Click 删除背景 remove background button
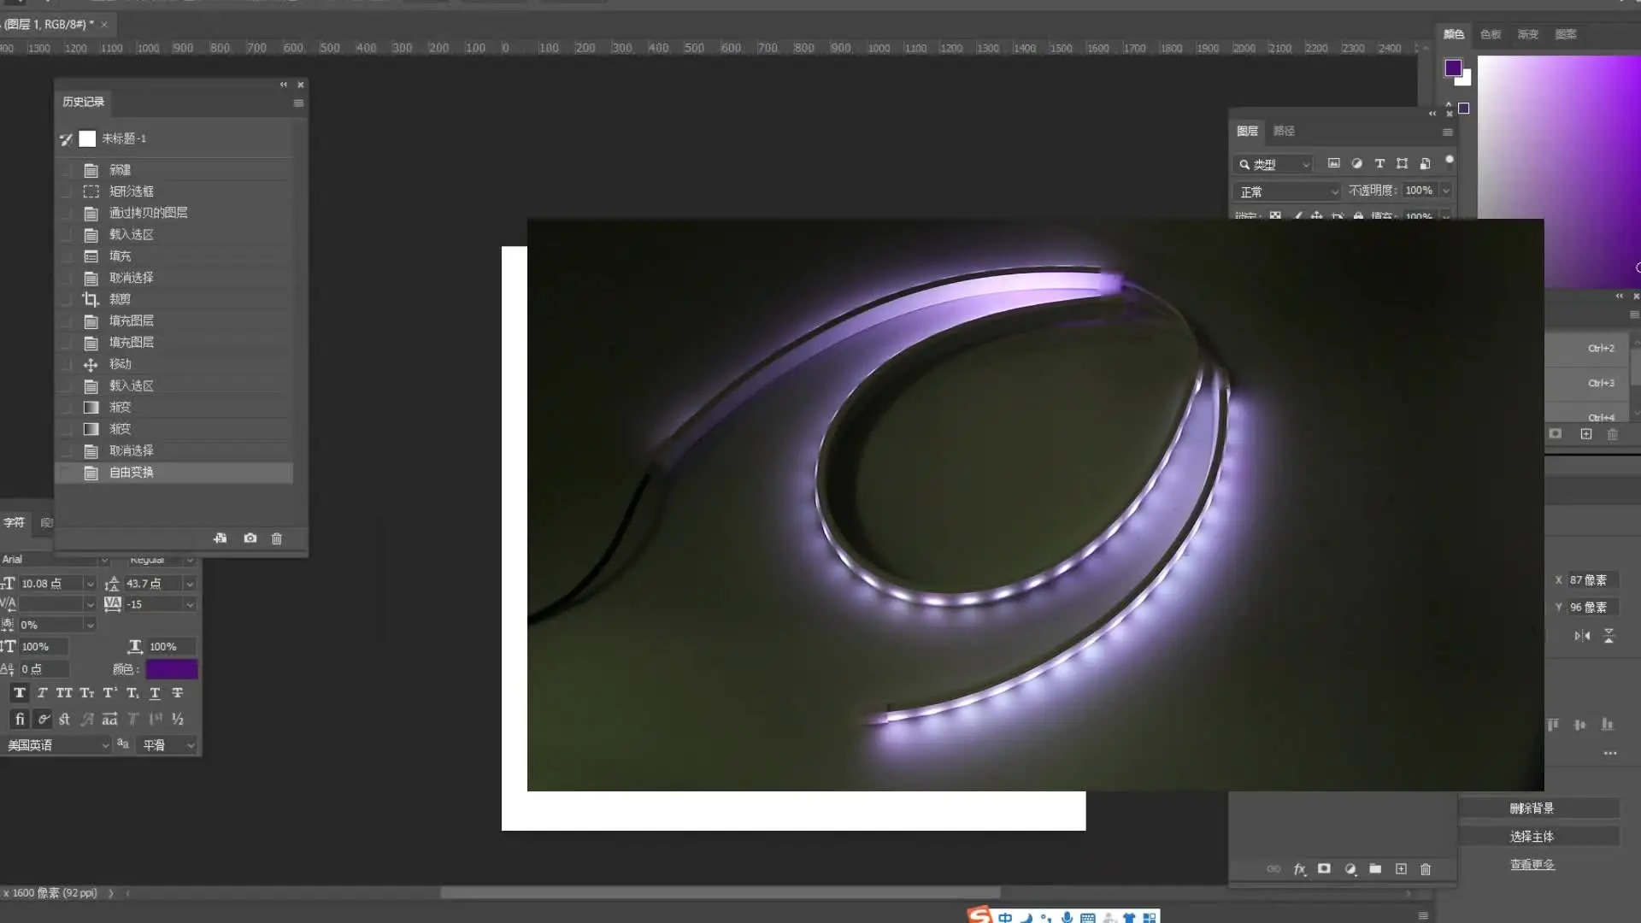The width and height of the screenshot is (1641, 923). tap(1531, 808)
